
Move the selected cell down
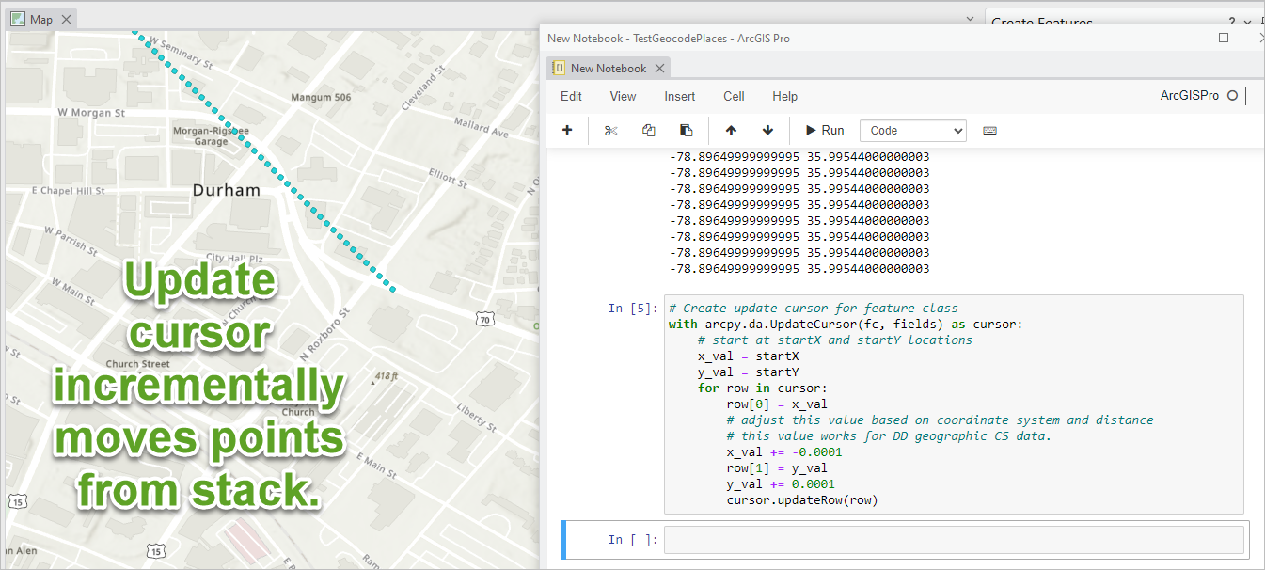[x=767, y=130]
